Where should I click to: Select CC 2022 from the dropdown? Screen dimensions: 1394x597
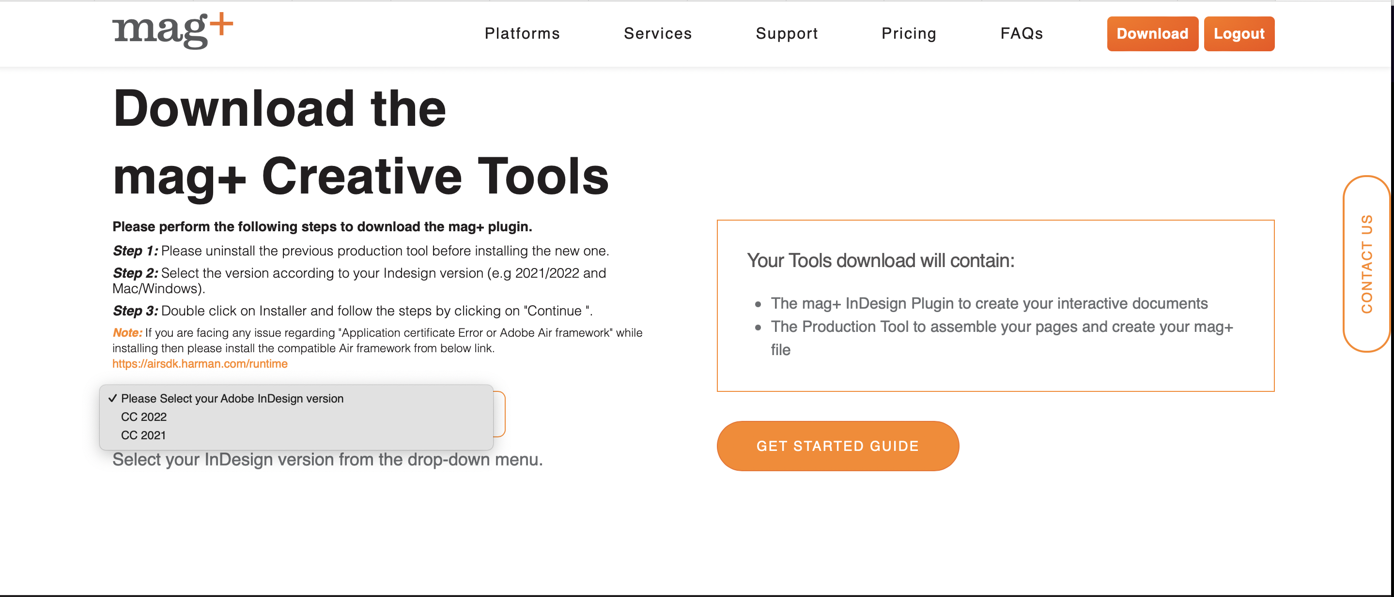pos(296,417)
